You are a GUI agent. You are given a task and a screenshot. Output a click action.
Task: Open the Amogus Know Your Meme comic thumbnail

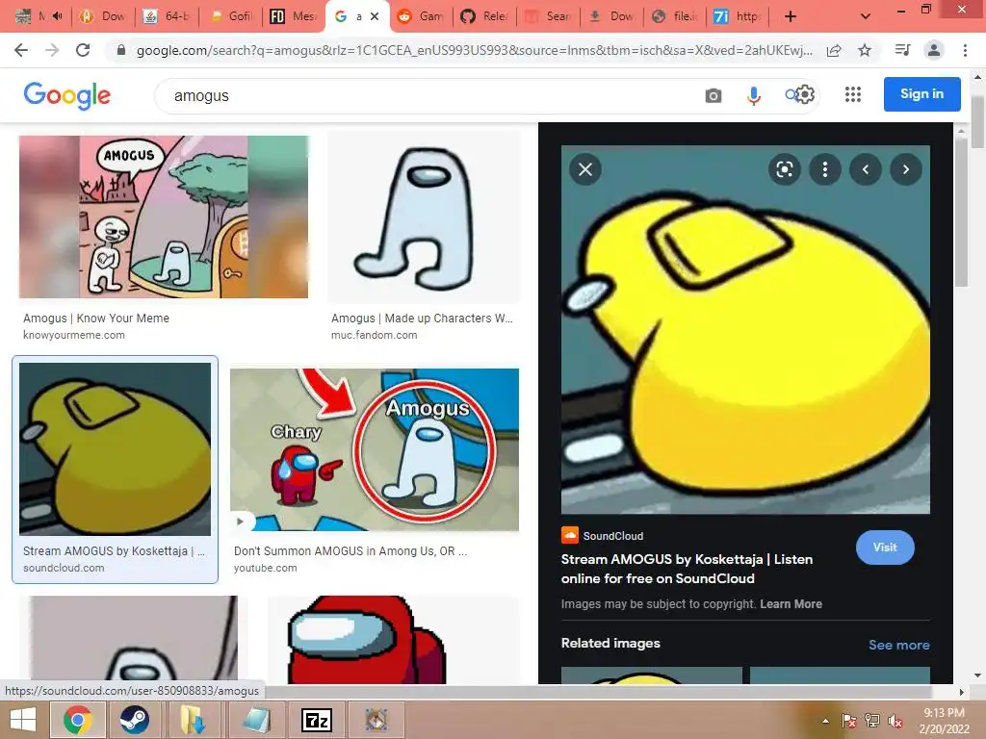[x=164, y=217]
